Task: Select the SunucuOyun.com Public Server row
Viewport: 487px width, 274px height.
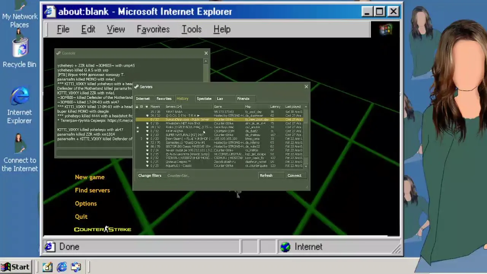Action: click(x=219, y=119)
